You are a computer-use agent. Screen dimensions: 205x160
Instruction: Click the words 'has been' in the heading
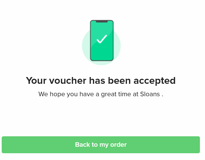point(110,81)
